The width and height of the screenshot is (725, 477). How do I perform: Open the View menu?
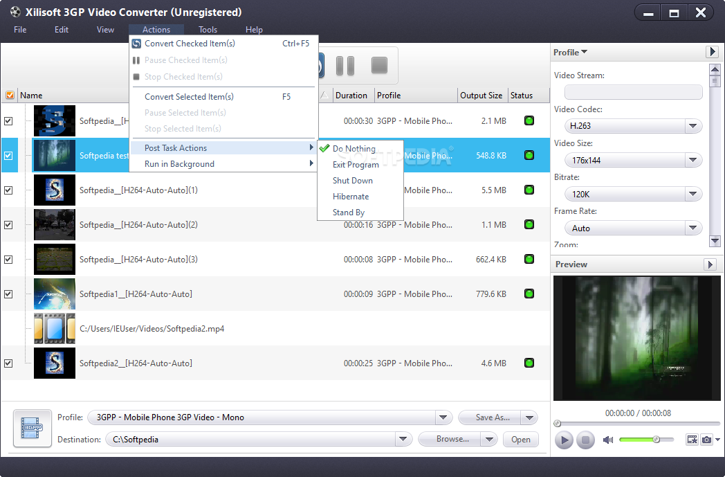click(105, 30)
